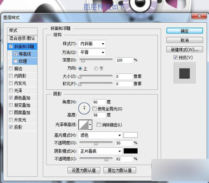Select the 等高线 sub-item label
Screen dimensions: 209x183
[25, 54]
